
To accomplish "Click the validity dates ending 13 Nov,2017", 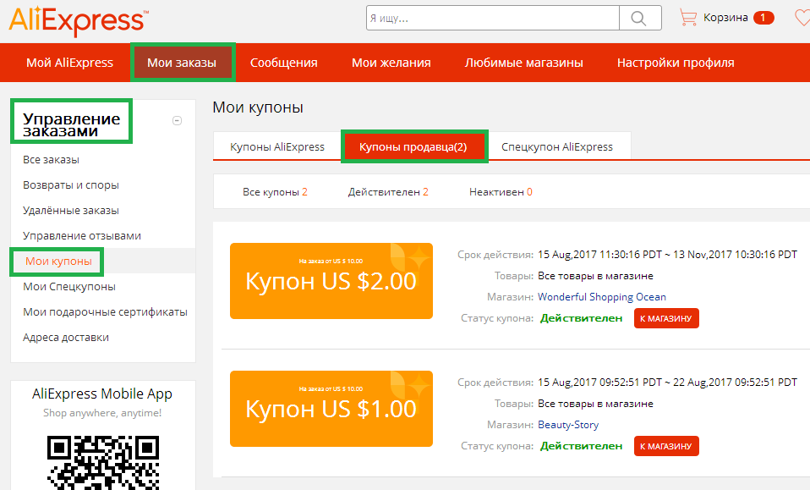I will tap(667, 254).
